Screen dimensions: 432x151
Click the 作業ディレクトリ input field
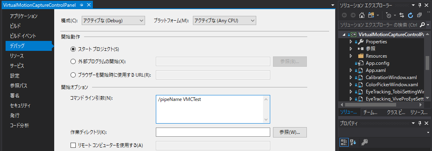click(x=213, y=132)
